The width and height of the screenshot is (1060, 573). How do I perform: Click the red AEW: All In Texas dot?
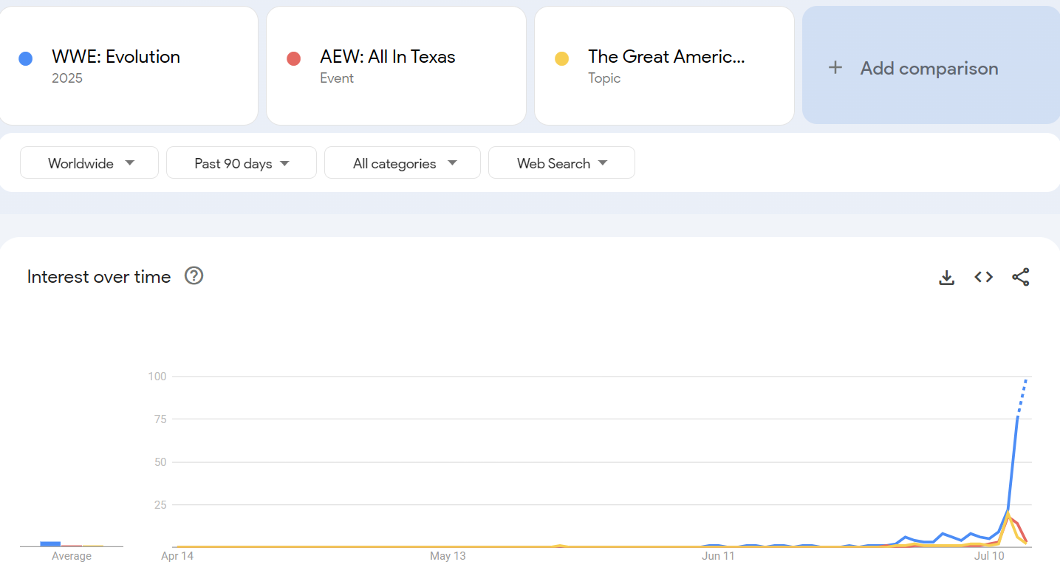tap(293, 59)
